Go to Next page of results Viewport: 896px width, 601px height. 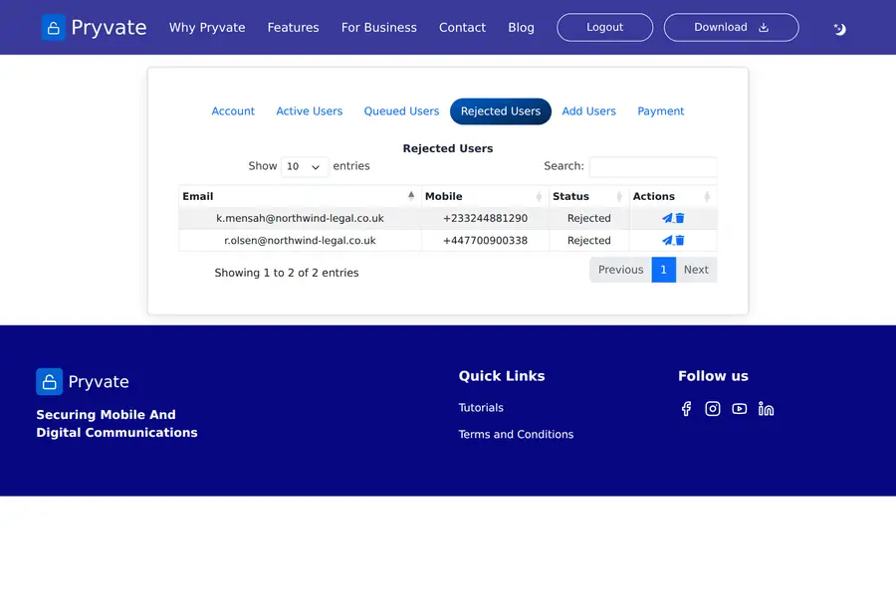coord(696,270)
